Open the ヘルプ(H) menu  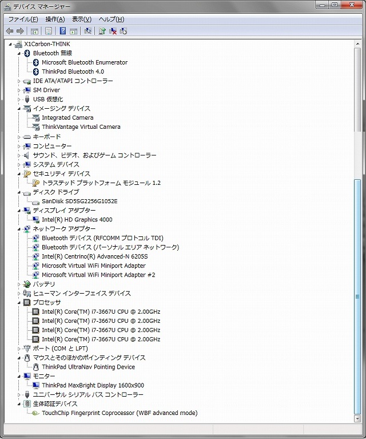coord(112,19)
